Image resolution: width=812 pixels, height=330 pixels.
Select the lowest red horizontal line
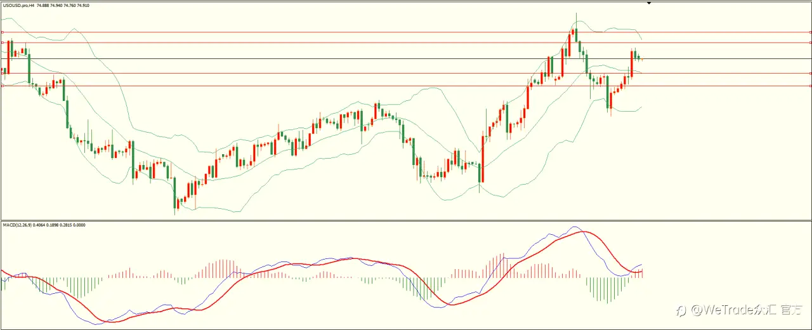(x=406, y=86)
